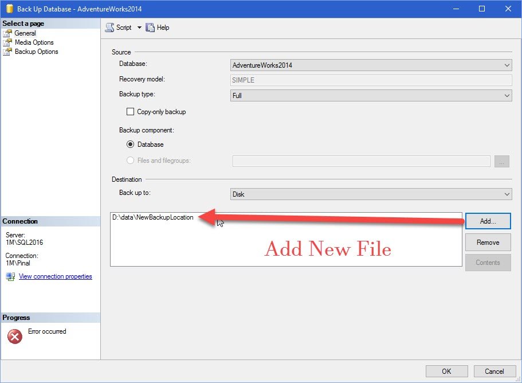Switch to Media Options page
This screenshot has width=522, height=383.
point(34,42)
